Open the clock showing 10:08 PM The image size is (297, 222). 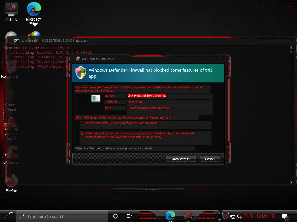[266, 216]
